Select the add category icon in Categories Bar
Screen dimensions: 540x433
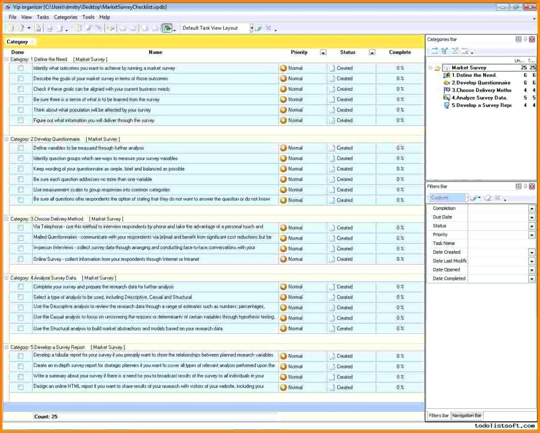pyautogui.click(x=434, y=50)
